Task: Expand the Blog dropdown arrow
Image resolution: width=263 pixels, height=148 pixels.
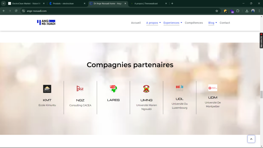Action: pyautogui.click(x=216, y=23)
